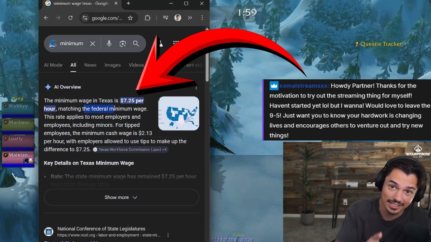Click the Google logo in search box
431x242 pixels.
point(53,44)
